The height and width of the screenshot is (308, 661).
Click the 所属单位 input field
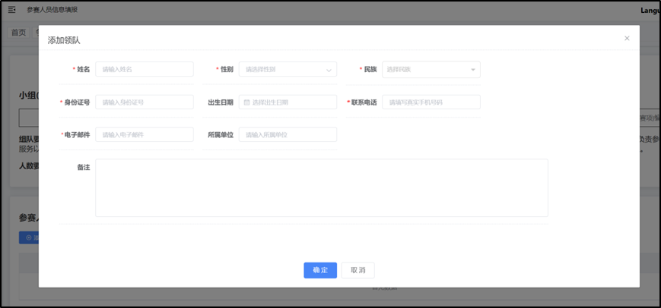pos(288,134)
